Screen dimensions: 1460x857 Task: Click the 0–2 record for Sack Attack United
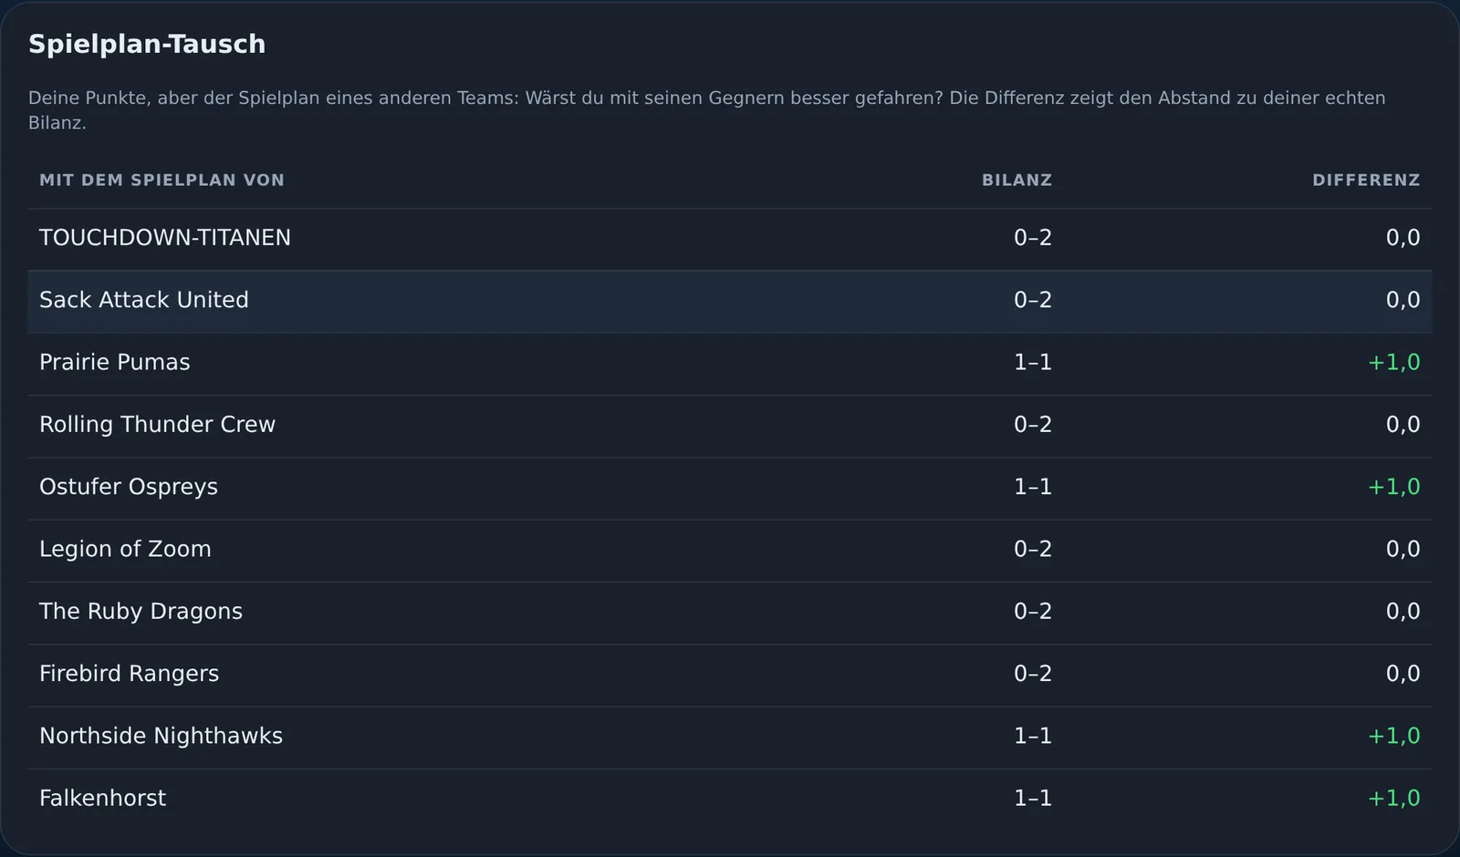pyautogui.click(x=1033, y=300)
